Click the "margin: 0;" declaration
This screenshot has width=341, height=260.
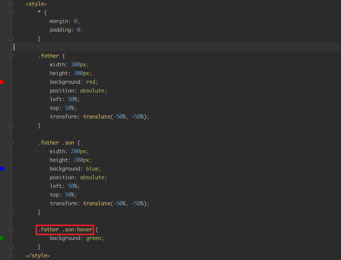pyautogui.click(x=65, y=21)
